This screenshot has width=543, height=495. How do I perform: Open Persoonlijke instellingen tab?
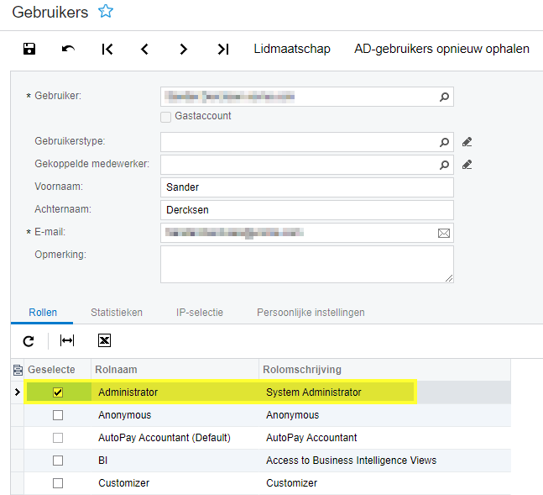click(311, 313)
